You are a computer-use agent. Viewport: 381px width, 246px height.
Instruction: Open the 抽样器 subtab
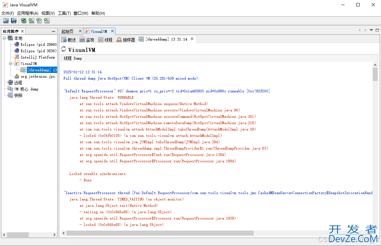tap(126, 39)
